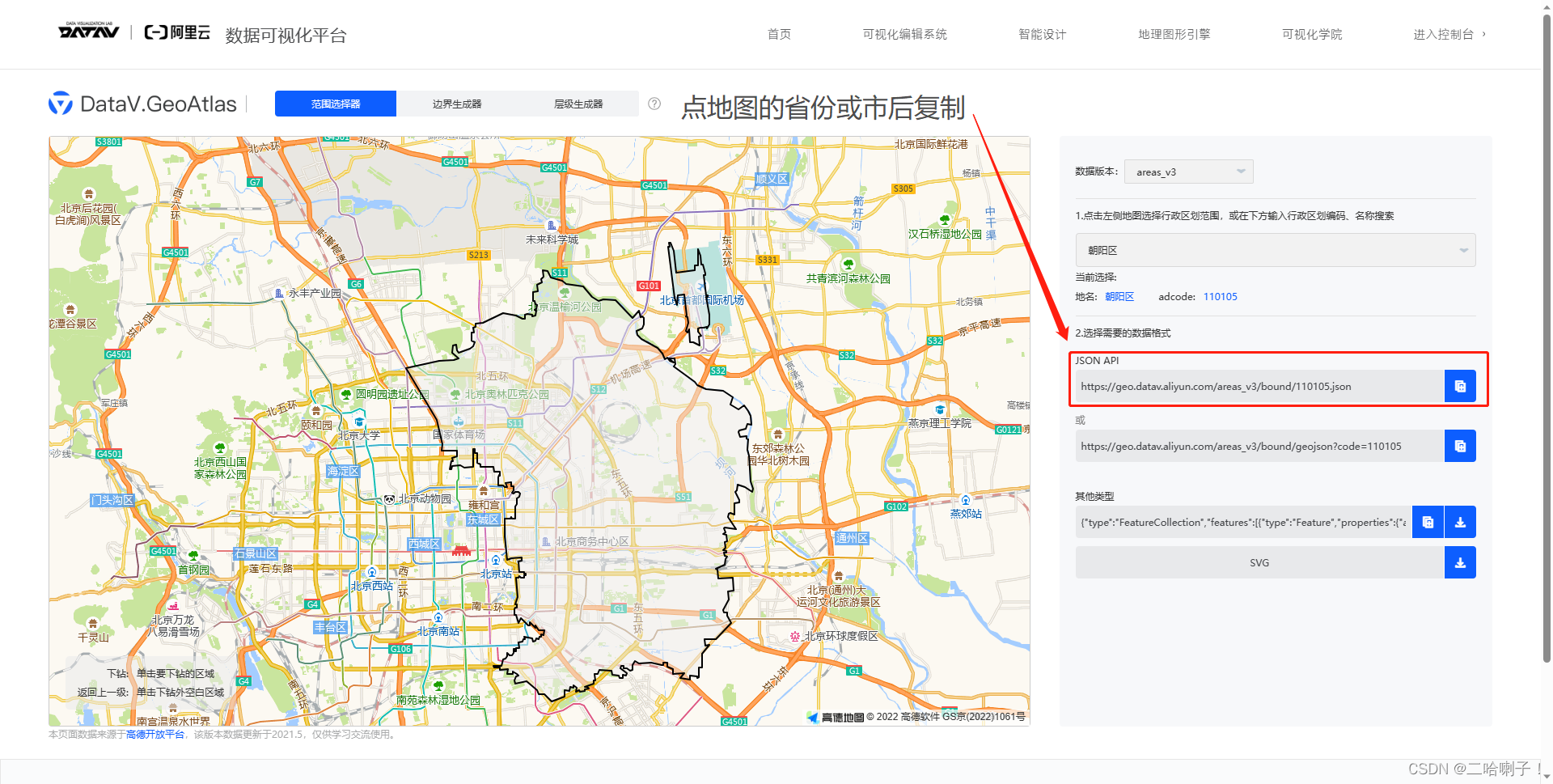Click the 丰台区 label on map
The image size is (1553, 784).
(x=331, y=627)
